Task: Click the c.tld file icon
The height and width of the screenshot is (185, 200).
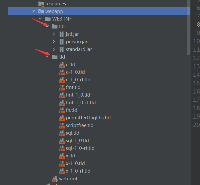Action: [62, 65]
